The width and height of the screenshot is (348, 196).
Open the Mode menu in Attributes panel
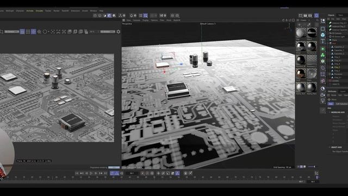333,95
